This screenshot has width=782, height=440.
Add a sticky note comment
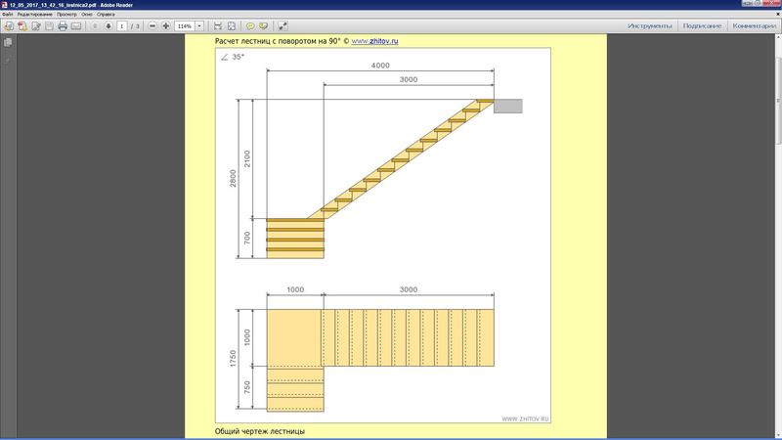coord(250,25)
